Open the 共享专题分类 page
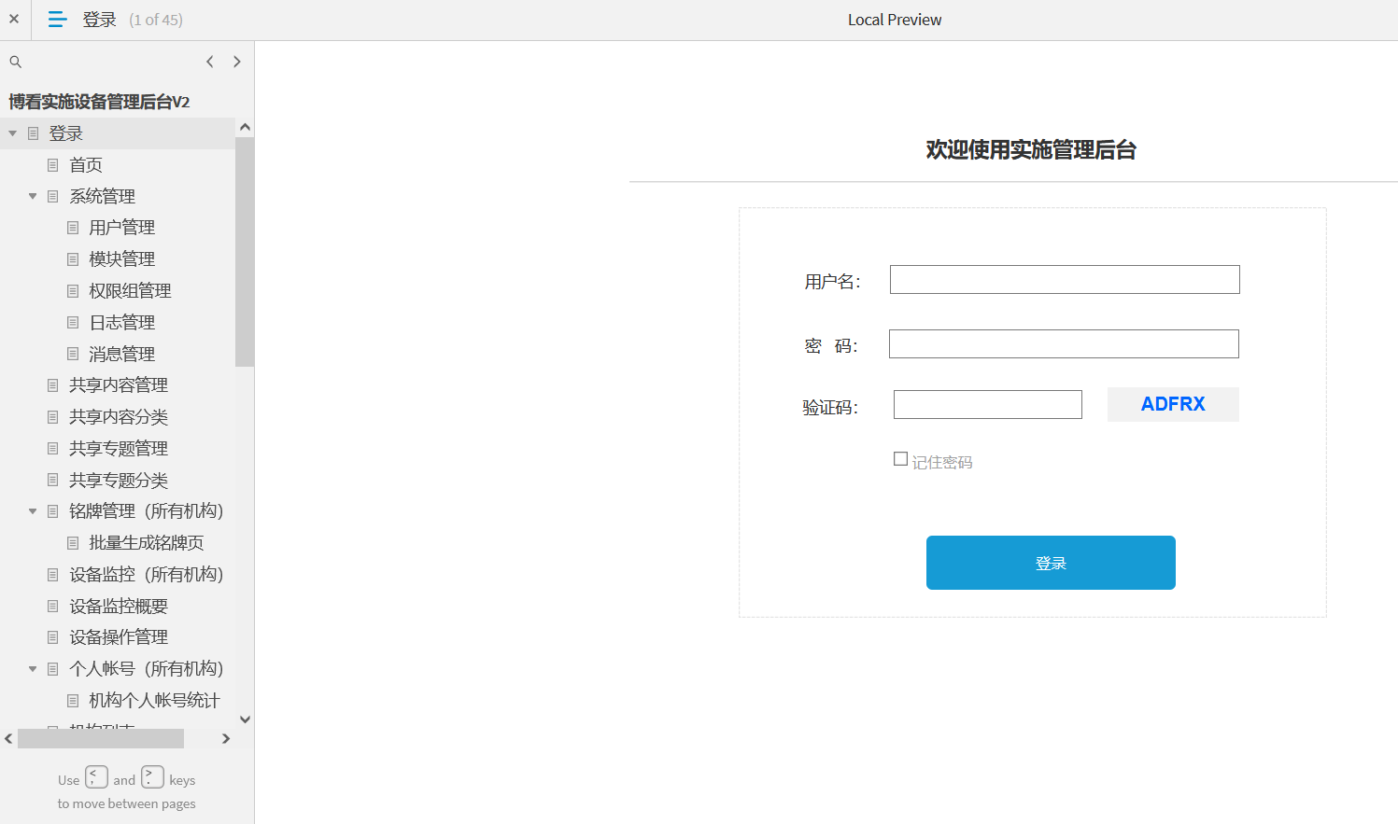The height and width of the screenshot is (824, 1398). pos(119,481)
